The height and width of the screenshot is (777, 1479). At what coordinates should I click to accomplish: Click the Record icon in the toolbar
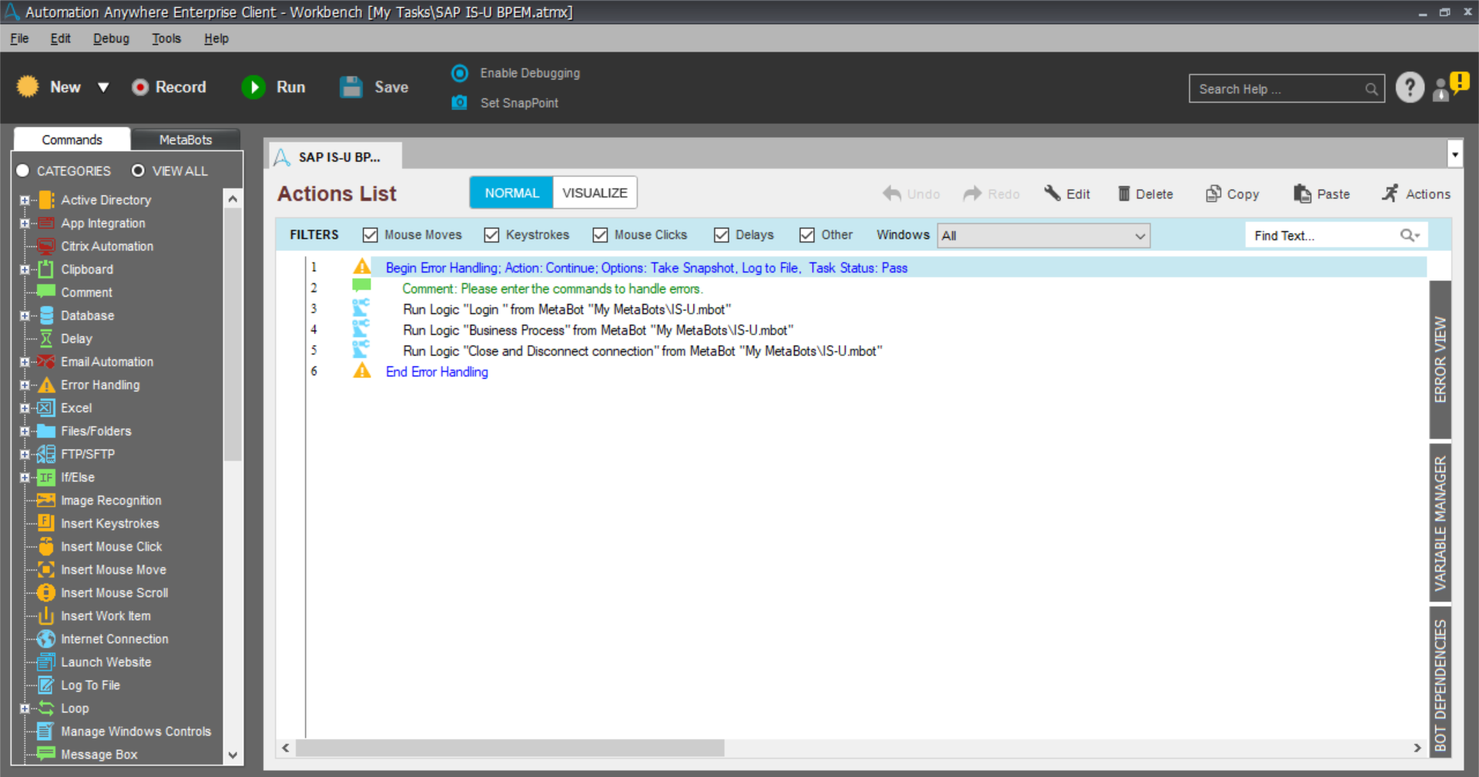click(x=139, y=87)
